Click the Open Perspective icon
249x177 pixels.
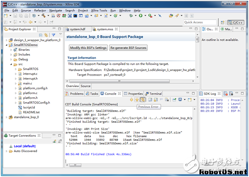(223, 23)
